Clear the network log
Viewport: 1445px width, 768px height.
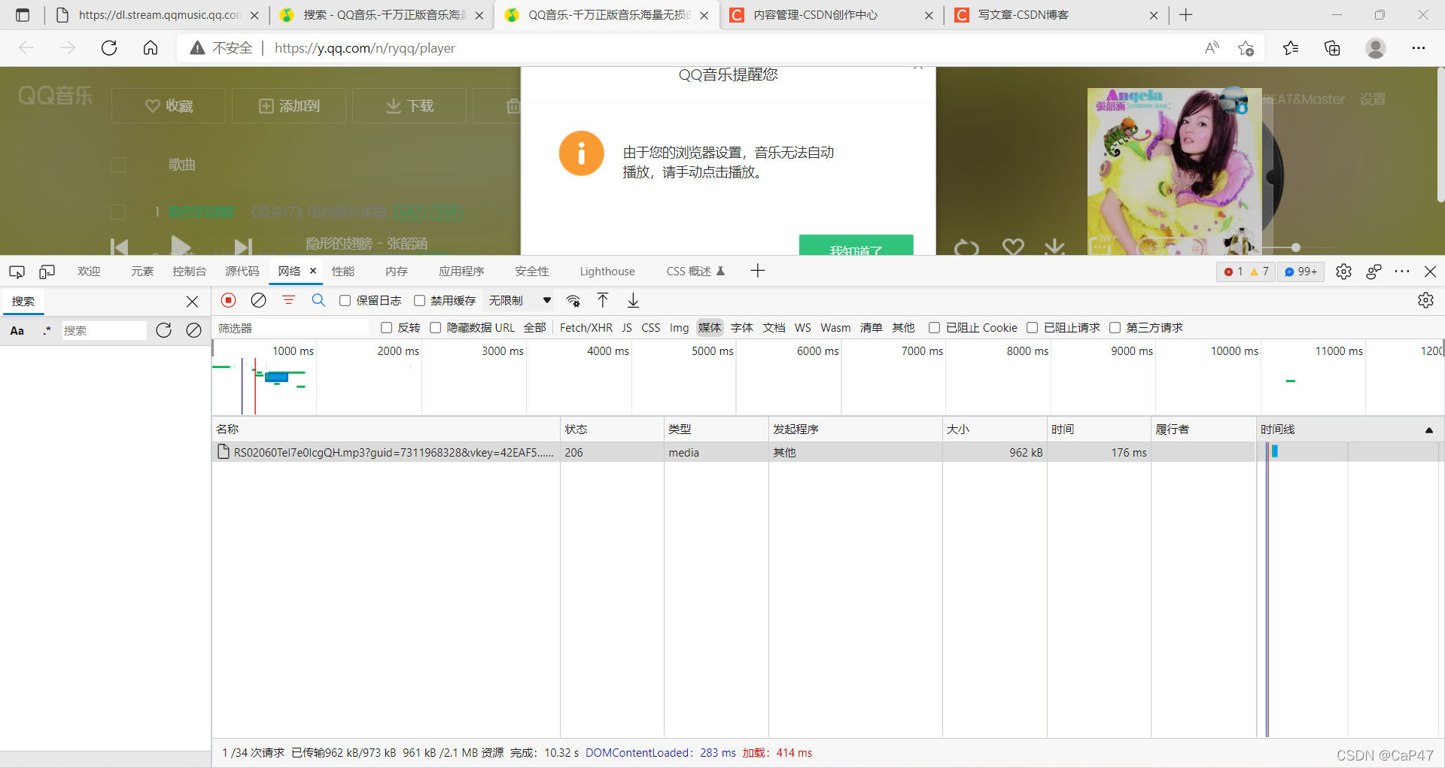[258, 300]
